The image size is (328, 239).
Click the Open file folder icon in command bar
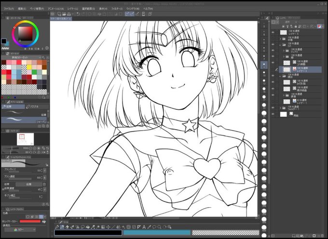64,14
